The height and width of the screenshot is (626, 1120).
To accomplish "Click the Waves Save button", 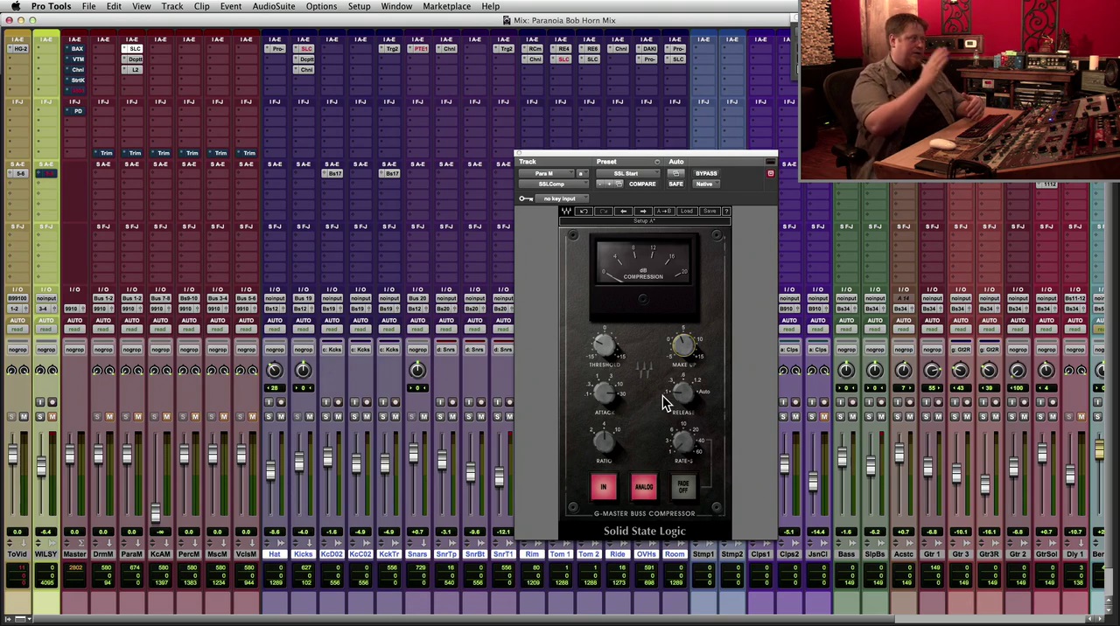I will point(710,212).
